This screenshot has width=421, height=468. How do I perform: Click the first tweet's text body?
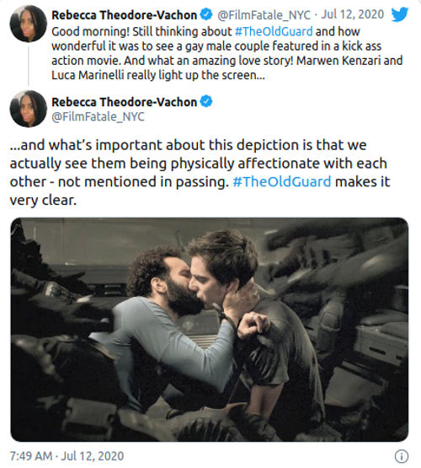click(x=227, y=53)
